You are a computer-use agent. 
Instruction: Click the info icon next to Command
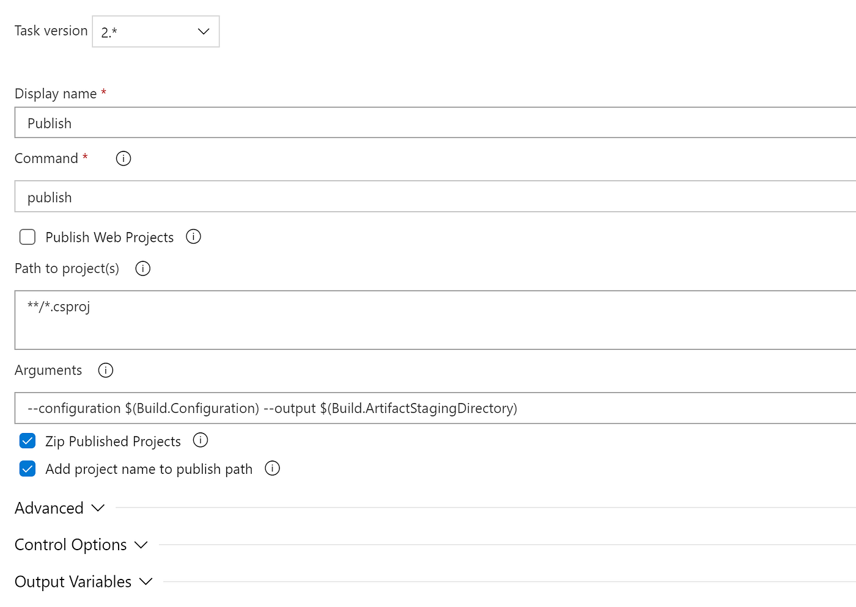coord(124,159)
